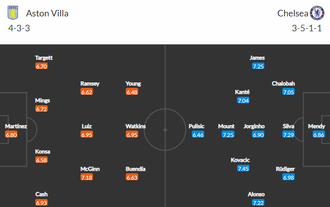
Task: Click the Chelsea club crest
Action: click(x=317, y=13)
